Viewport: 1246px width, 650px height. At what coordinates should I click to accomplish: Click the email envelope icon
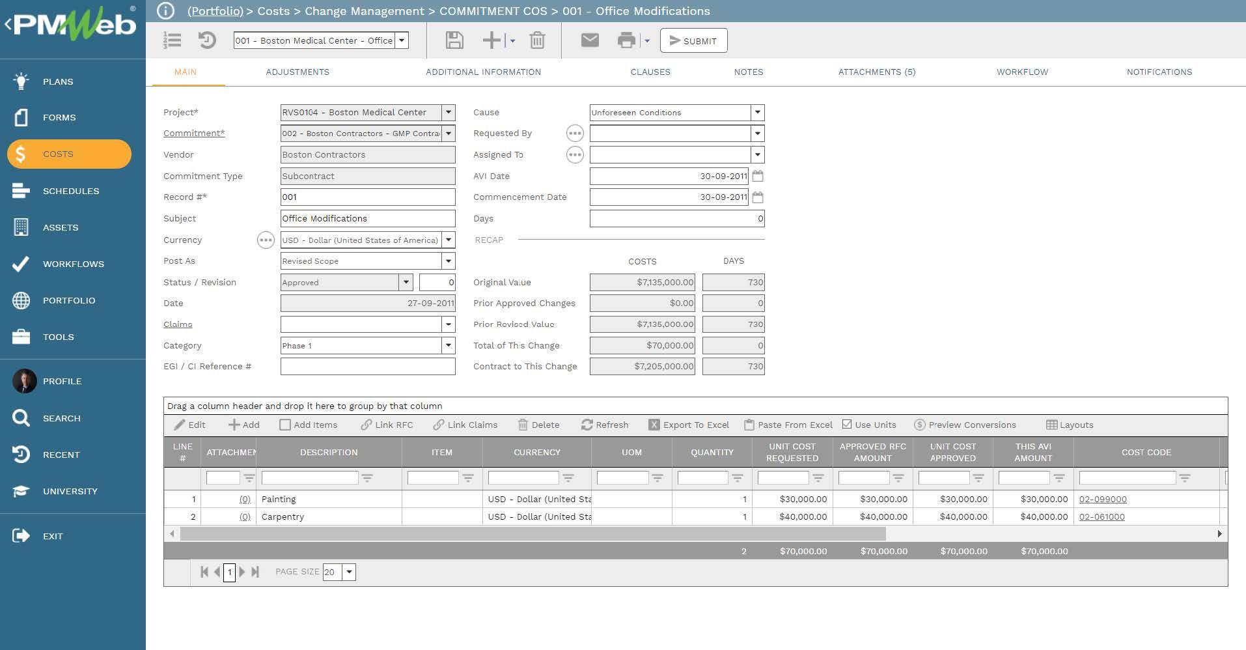590,40
